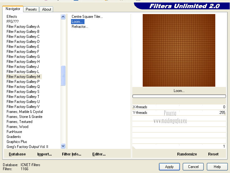Choose Filter Factory Gallery U

23,102
